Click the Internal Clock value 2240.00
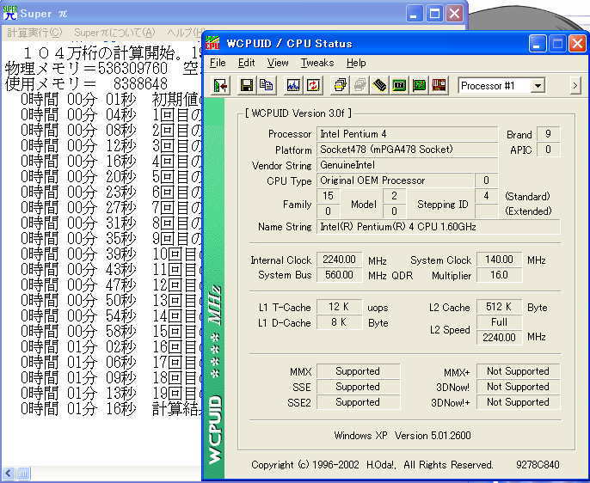The image size is (590, 483). click(340, 260)
